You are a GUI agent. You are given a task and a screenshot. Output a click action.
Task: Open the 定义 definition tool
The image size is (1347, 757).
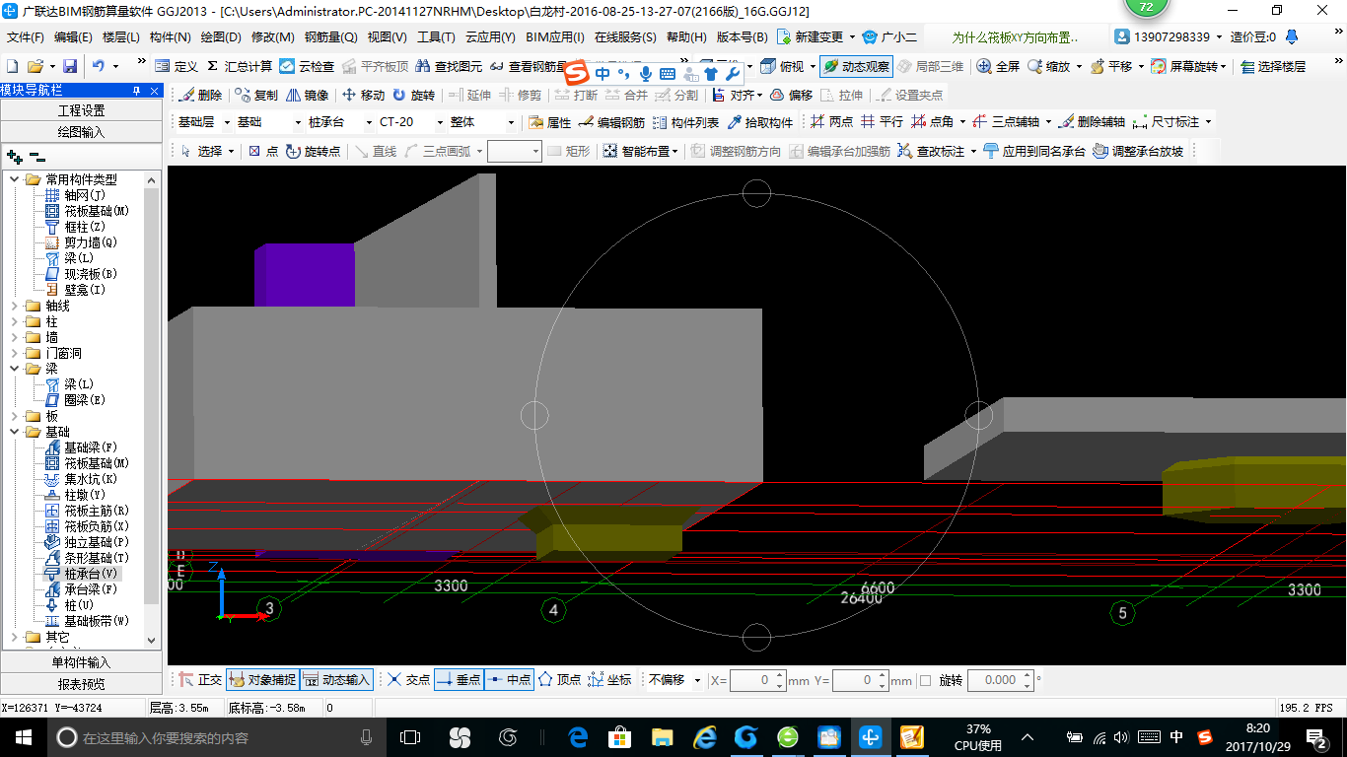[177, 66]
